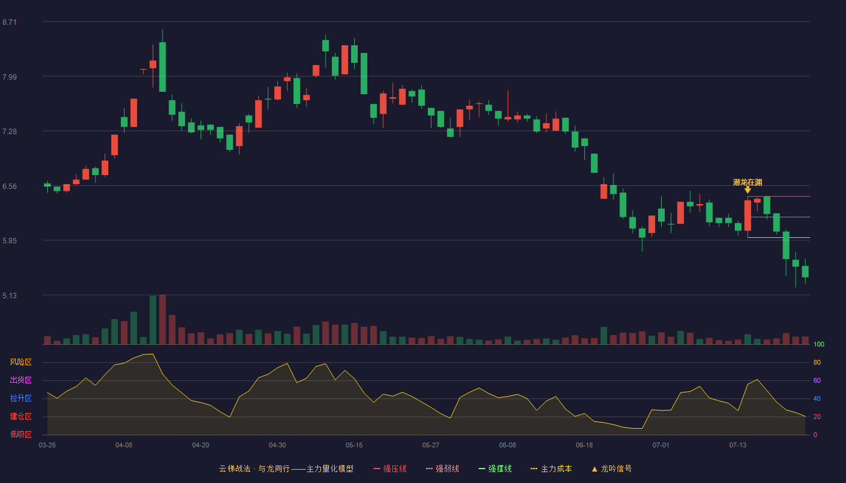Click the 5.85 price axis label

(x=10, y=241)
